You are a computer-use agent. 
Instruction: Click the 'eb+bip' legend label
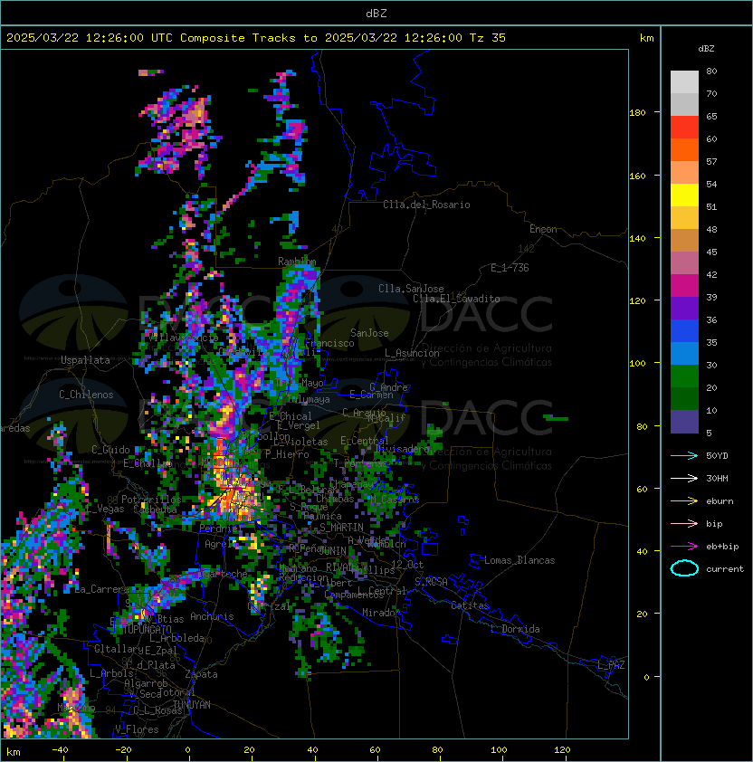[x=722, y=547]
